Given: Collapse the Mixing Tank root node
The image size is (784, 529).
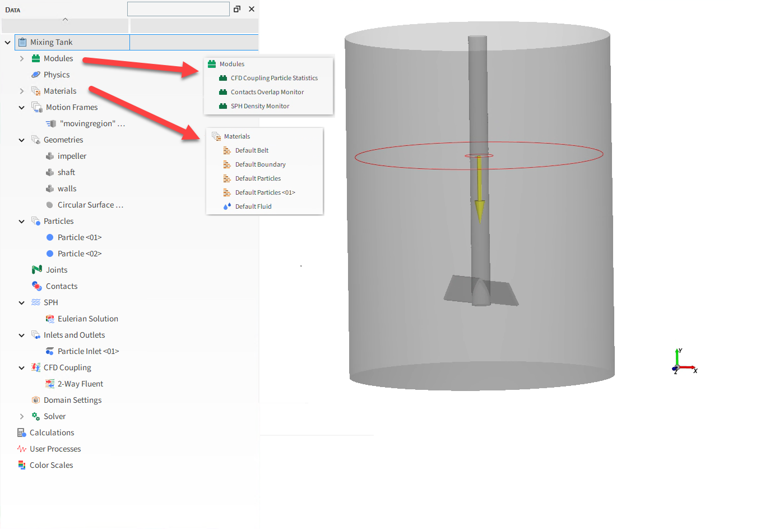Looking at the screenshot, I should [x=7, y=42].
